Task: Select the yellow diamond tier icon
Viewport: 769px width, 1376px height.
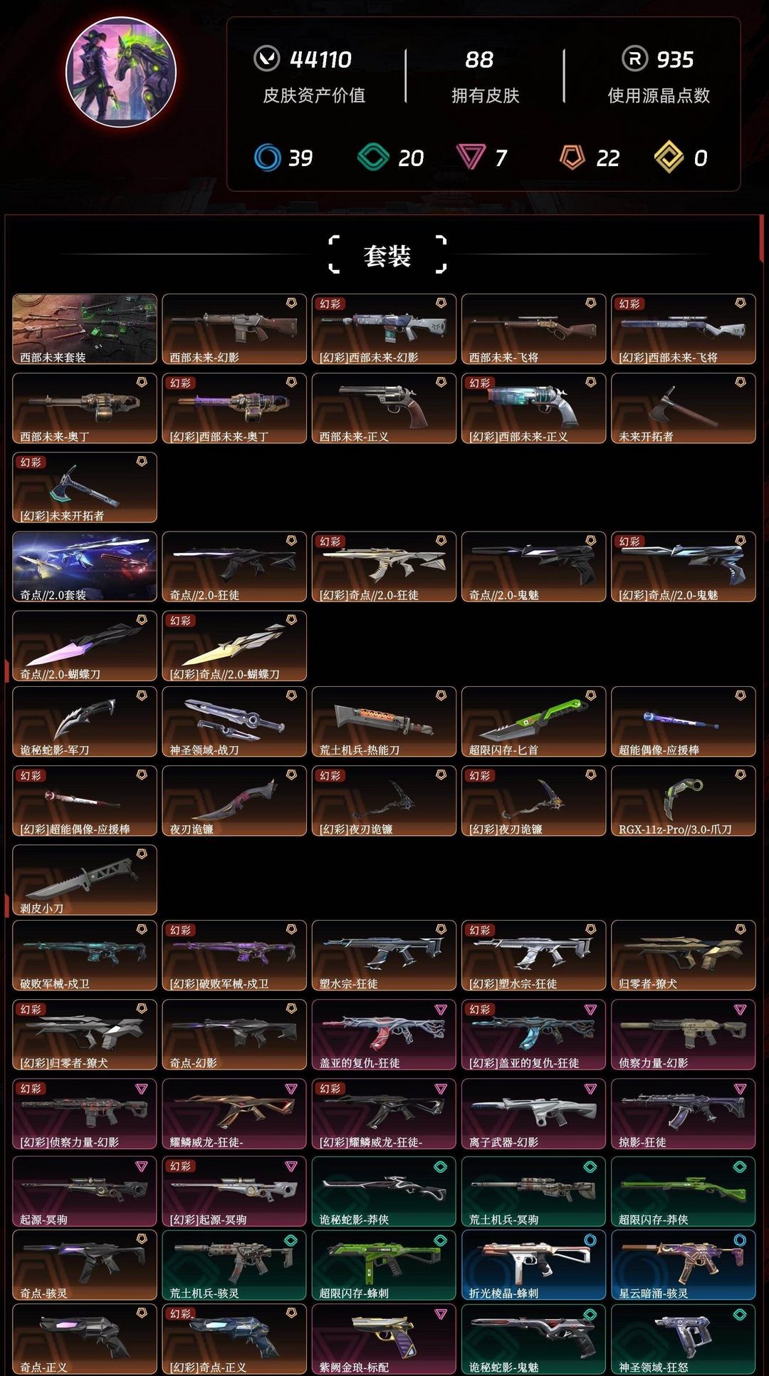Action: pos(669,157)
